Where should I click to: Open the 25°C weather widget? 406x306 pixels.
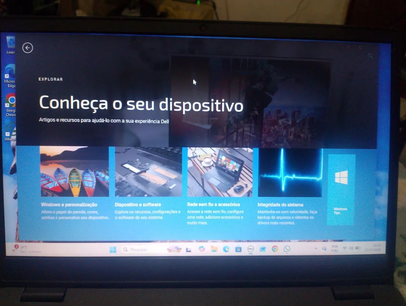click(x=27, y=249)
